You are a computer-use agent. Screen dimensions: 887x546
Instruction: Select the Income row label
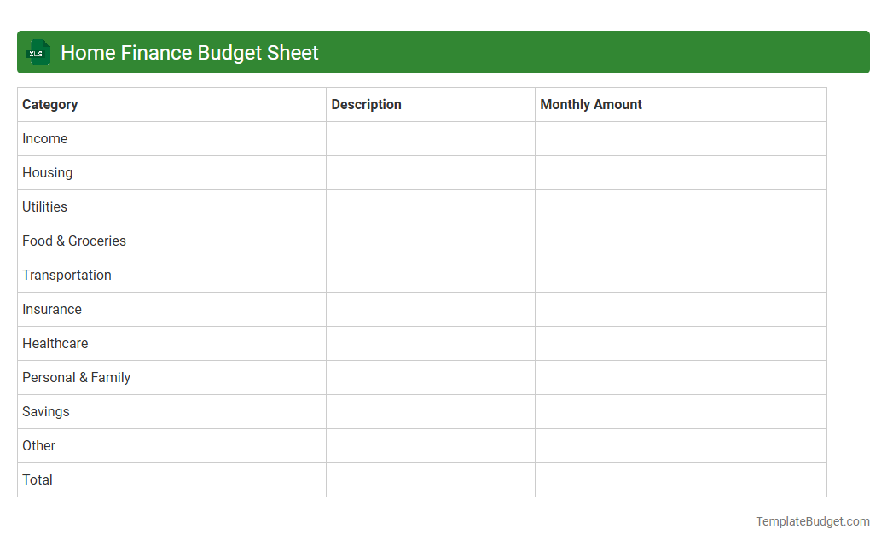[45, 138]
